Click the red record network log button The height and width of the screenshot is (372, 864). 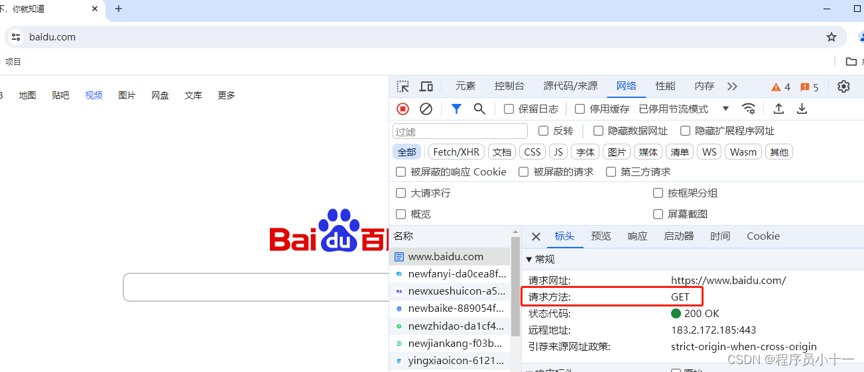[403, 109]
